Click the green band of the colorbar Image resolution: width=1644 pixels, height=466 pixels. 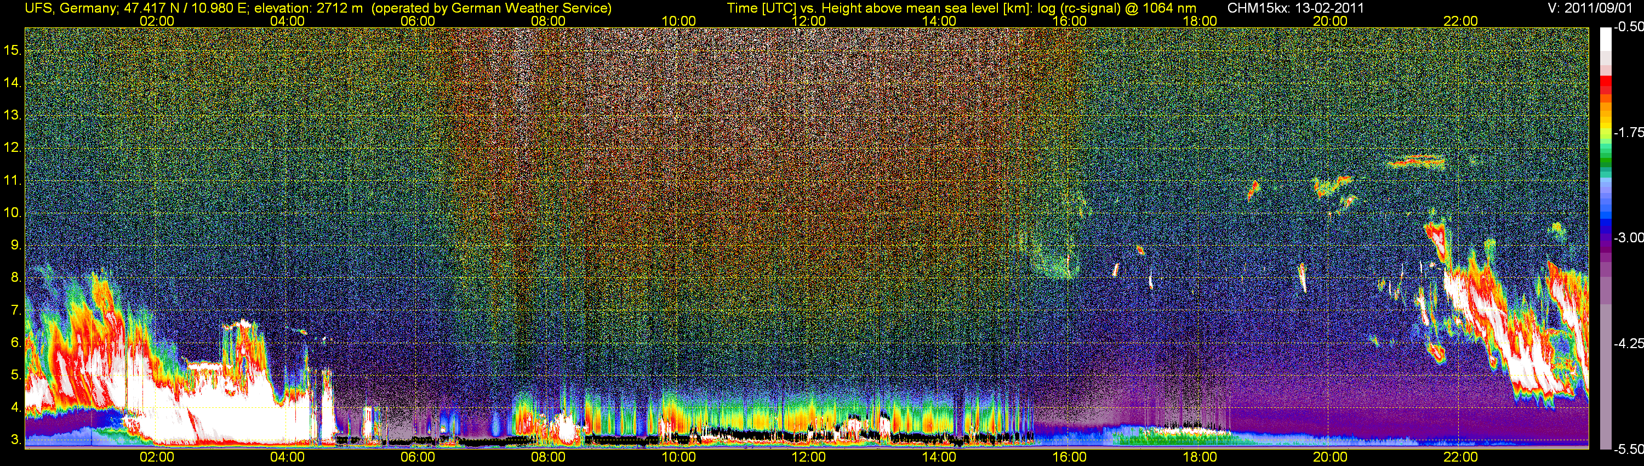1606,160
